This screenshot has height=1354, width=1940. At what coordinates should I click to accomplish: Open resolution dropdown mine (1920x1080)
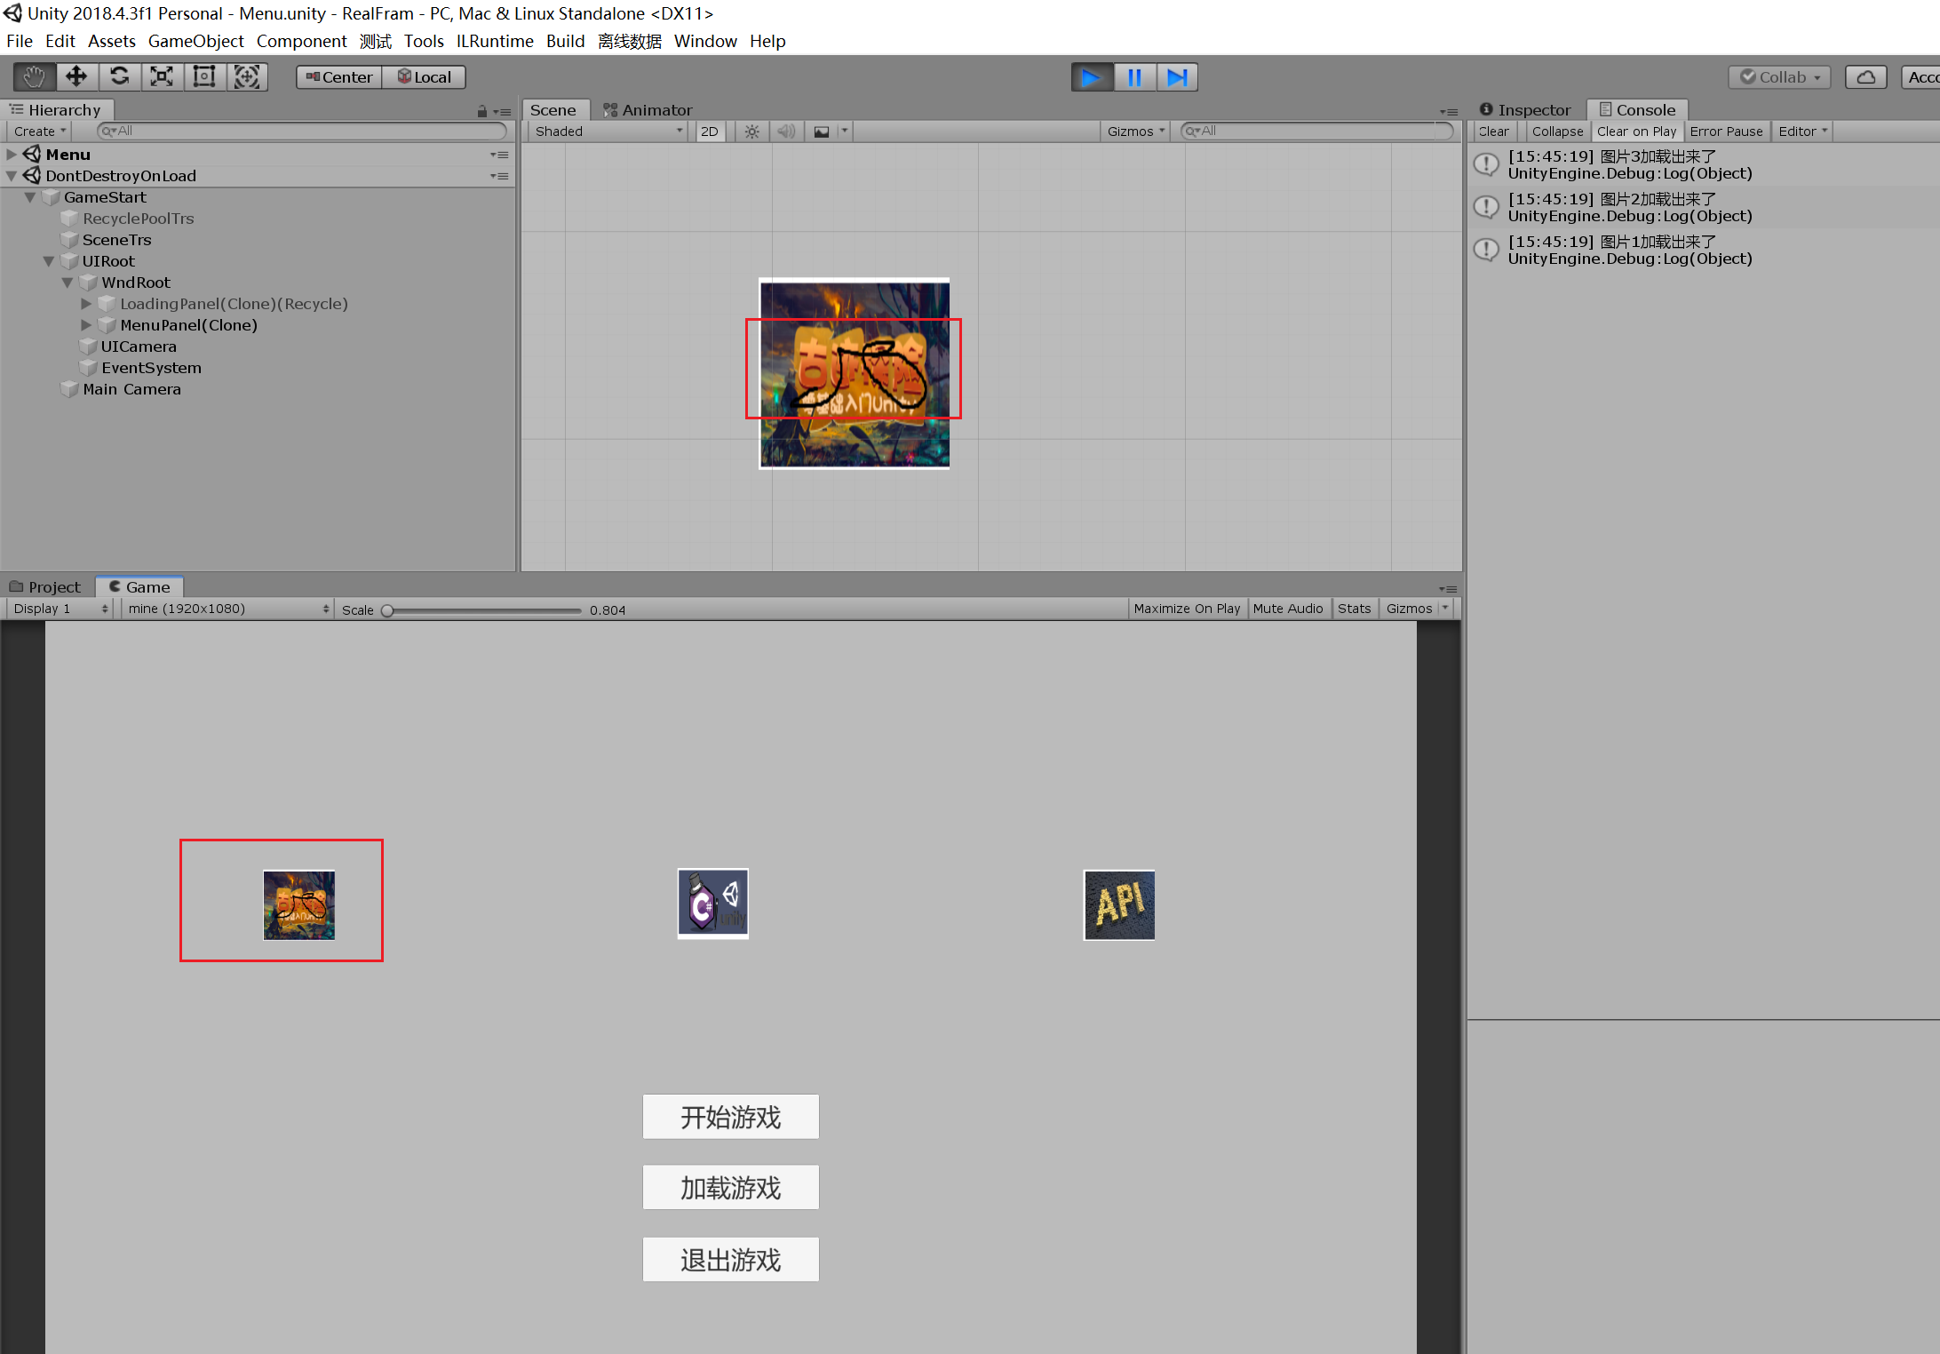(x=227, y=609)
